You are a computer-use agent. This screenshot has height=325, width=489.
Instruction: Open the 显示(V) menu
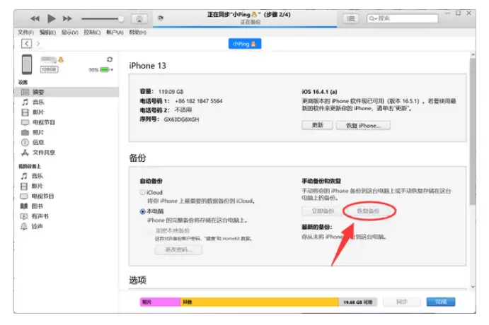point(69,32)
